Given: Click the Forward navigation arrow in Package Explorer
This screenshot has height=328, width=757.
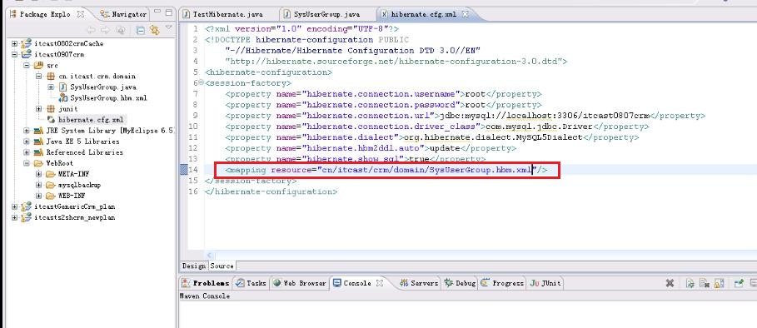Looking at the screenshot, I should point(105,30).
